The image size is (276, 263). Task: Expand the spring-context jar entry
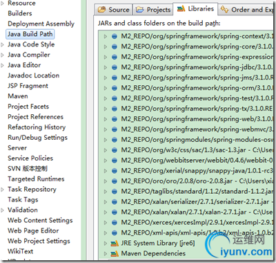tap(106, 37)
